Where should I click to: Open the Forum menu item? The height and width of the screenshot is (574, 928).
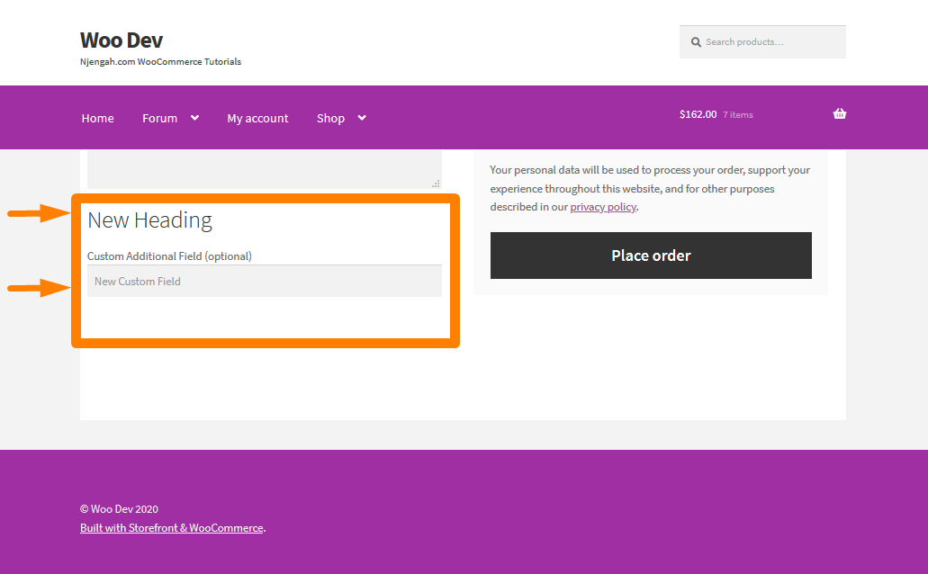160,118
